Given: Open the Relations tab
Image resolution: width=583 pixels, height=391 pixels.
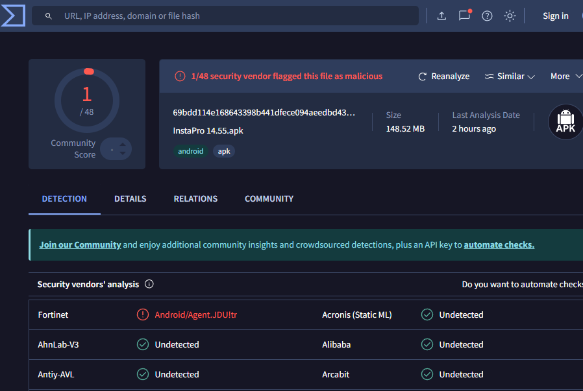Looking at the screenshot, I should (195, 199).
